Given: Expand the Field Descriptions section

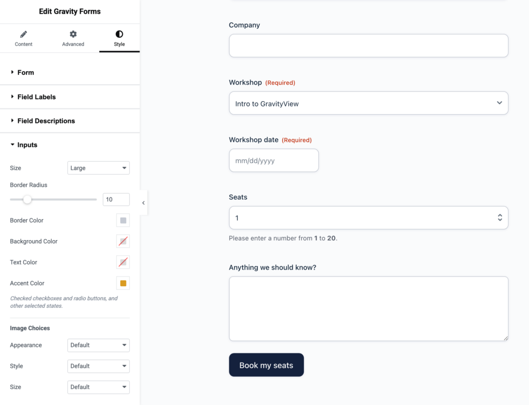Looking at the screenshot, I should pos(70,121).
